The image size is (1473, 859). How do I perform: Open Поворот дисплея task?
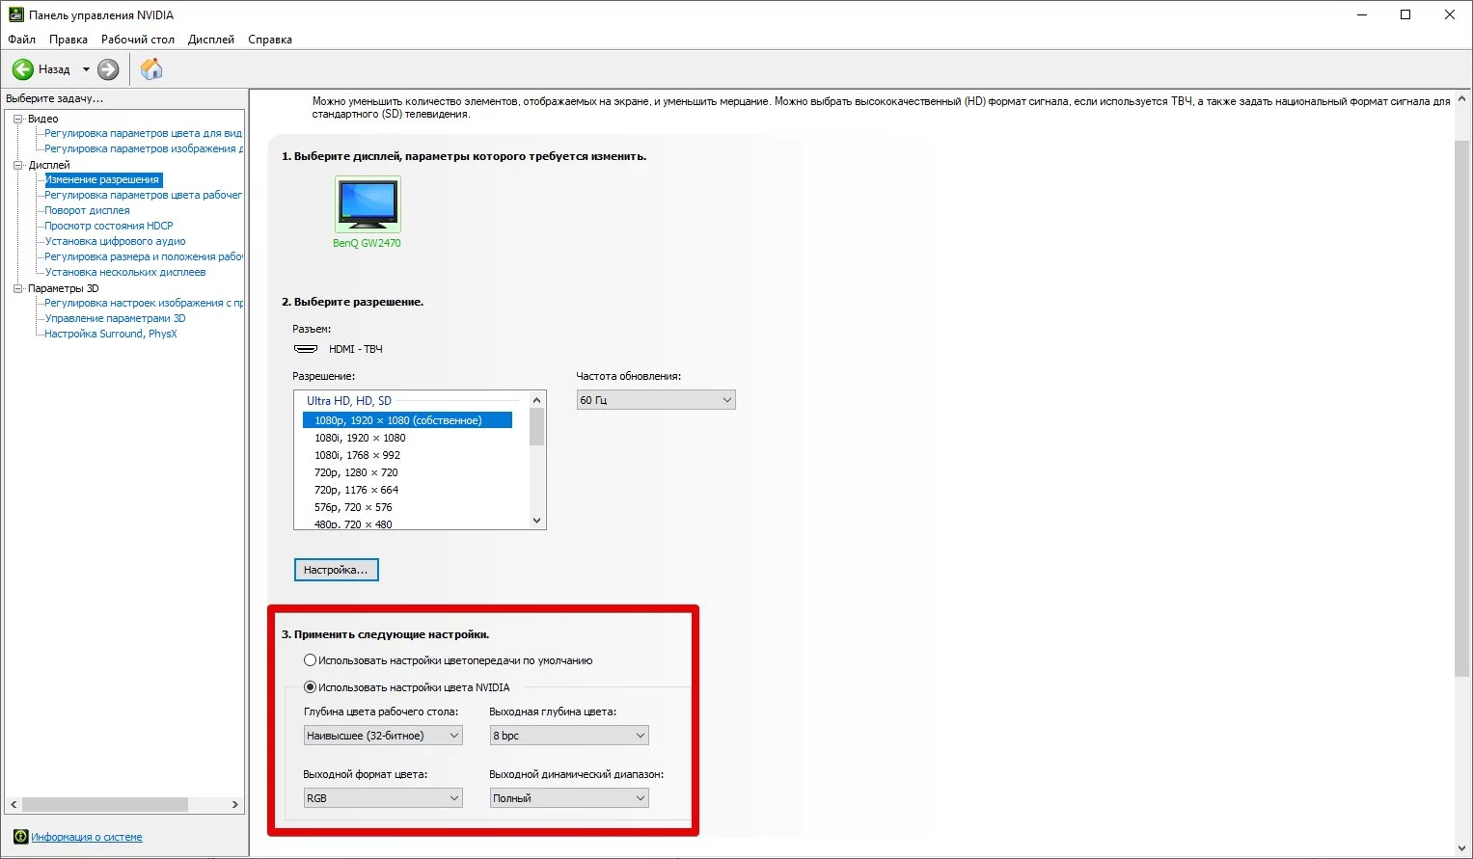point(87,211)
